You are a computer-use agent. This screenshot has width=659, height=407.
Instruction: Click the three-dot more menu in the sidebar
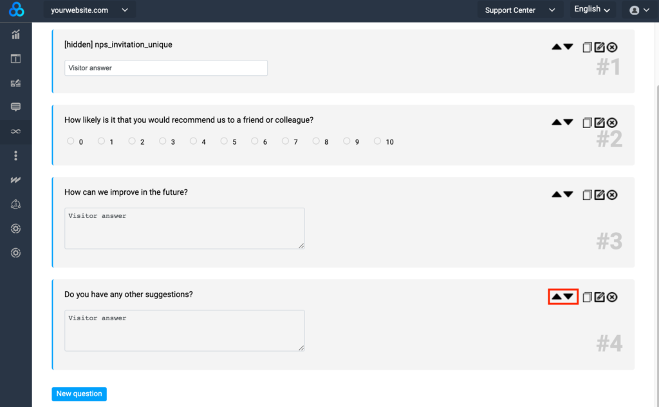pos(16,156)
